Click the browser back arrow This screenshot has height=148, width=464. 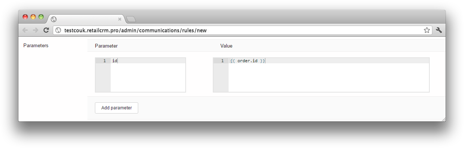[x=25, y=30]
